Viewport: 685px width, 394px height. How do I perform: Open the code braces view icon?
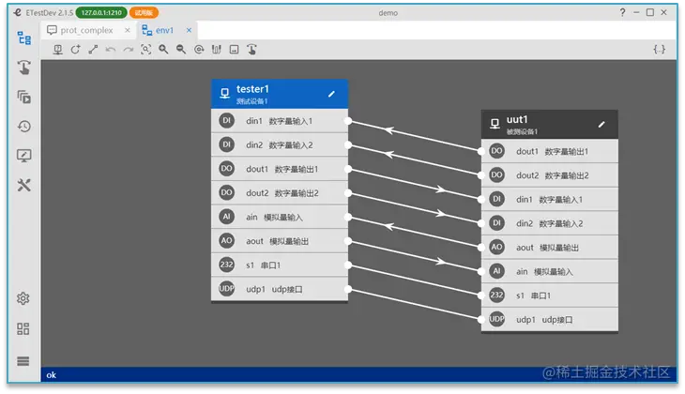660,50
